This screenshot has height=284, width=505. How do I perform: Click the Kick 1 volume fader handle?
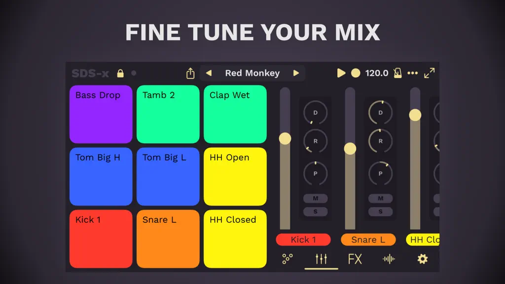coord(285,139)
